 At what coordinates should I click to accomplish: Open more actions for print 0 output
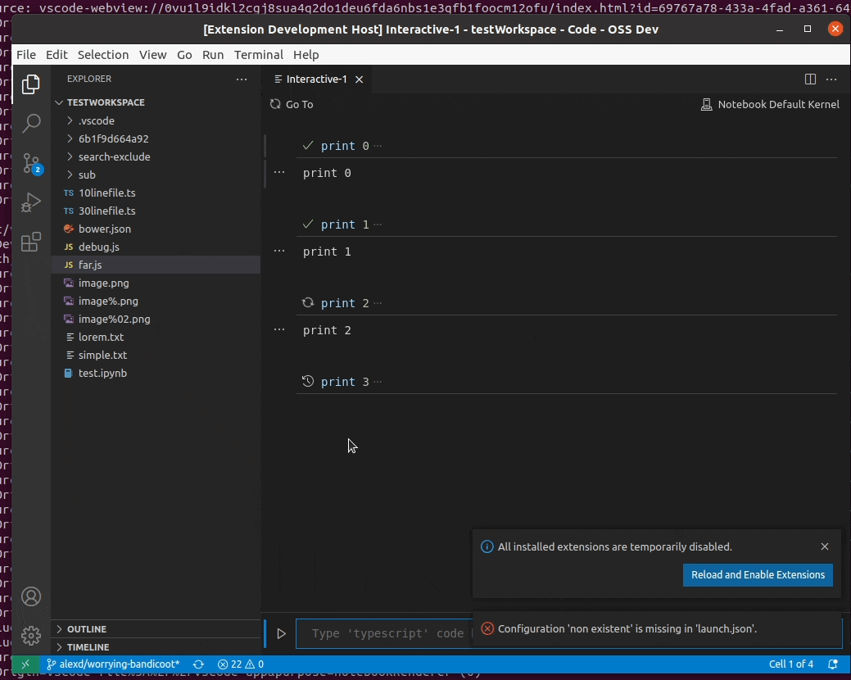point(279,173)
